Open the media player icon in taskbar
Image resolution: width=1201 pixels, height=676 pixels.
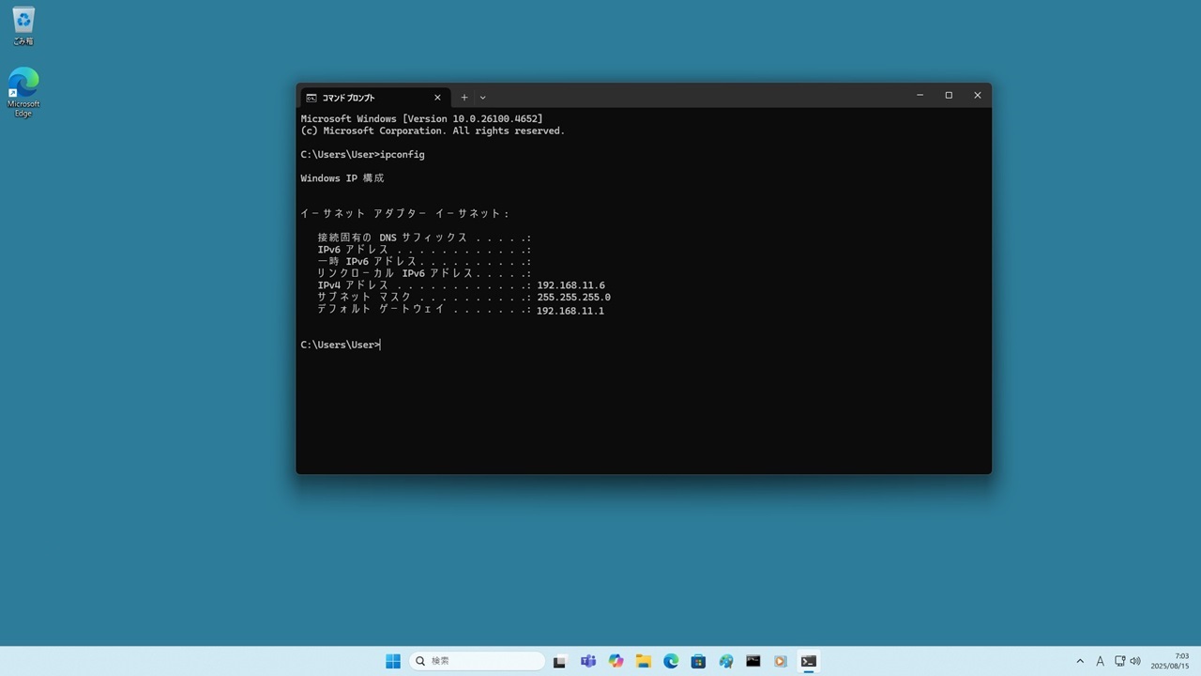(781, 661)
